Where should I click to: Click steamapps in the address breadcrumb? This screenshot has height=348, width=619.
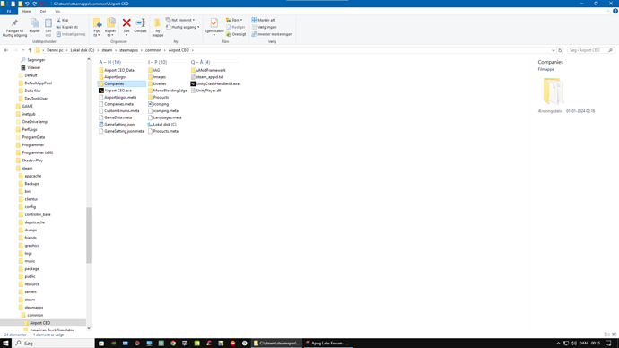click(x=128, y=50)
